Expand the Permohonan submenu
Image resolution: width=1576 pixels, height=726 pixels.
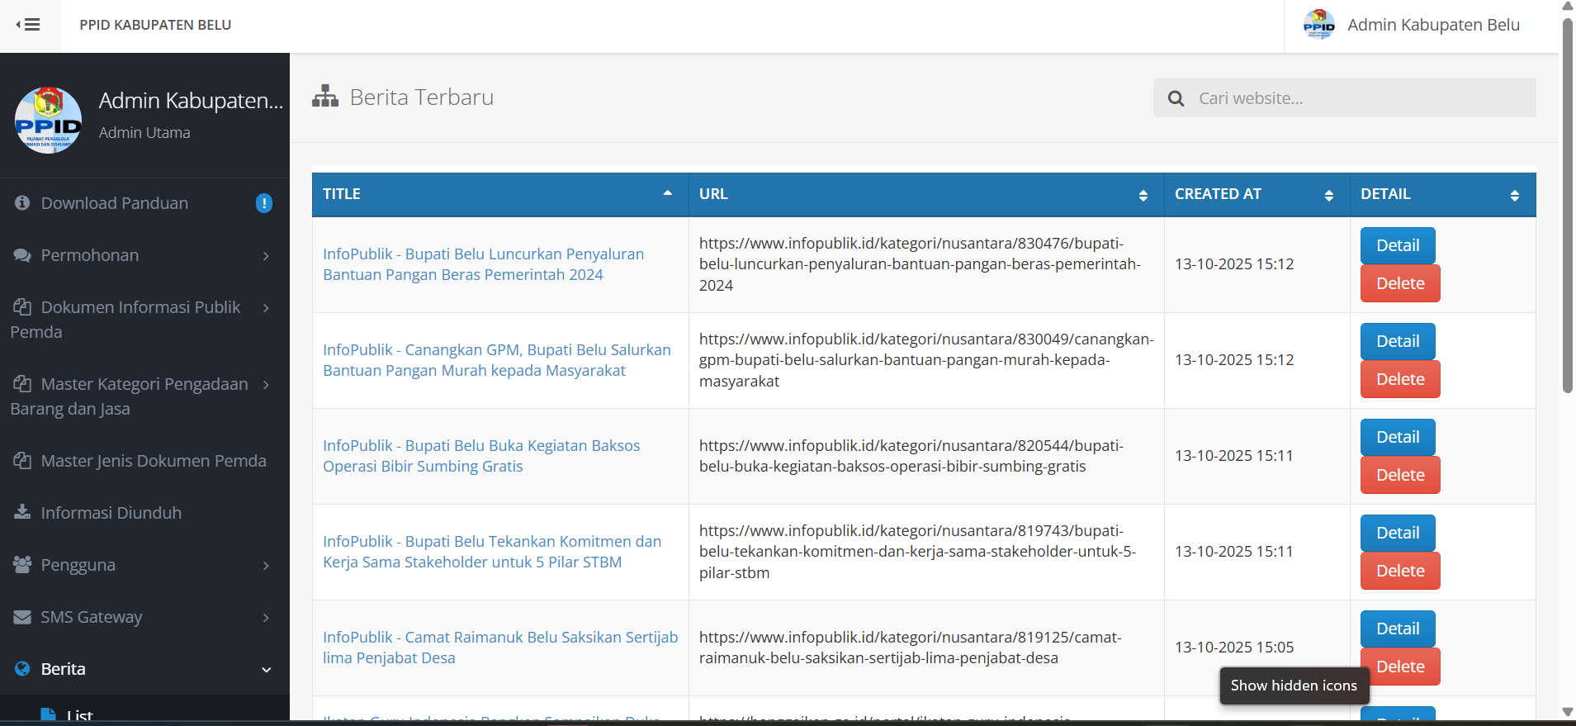(x=266, y=256)
